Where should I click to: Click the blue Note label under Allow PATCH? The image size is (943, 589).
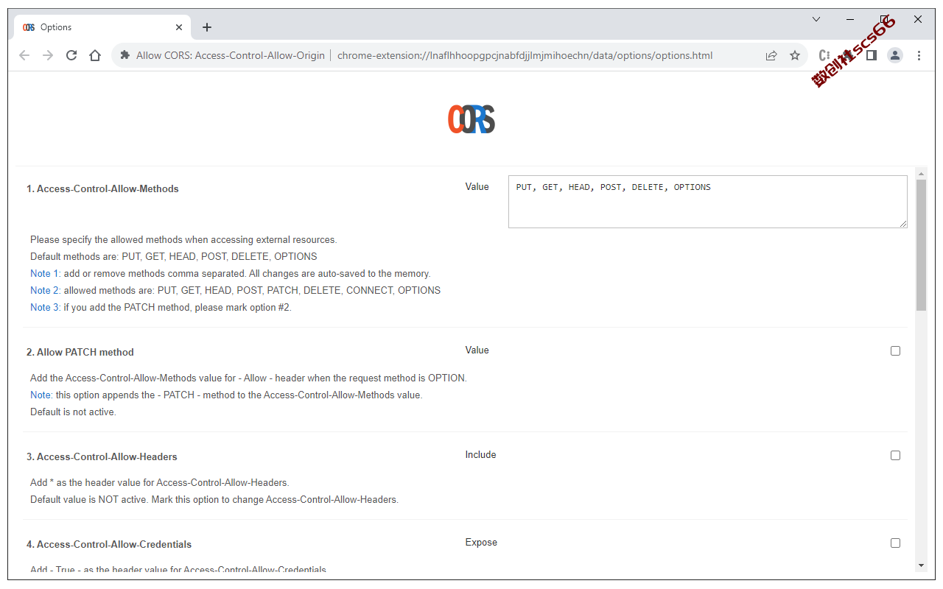click(41, 395)
